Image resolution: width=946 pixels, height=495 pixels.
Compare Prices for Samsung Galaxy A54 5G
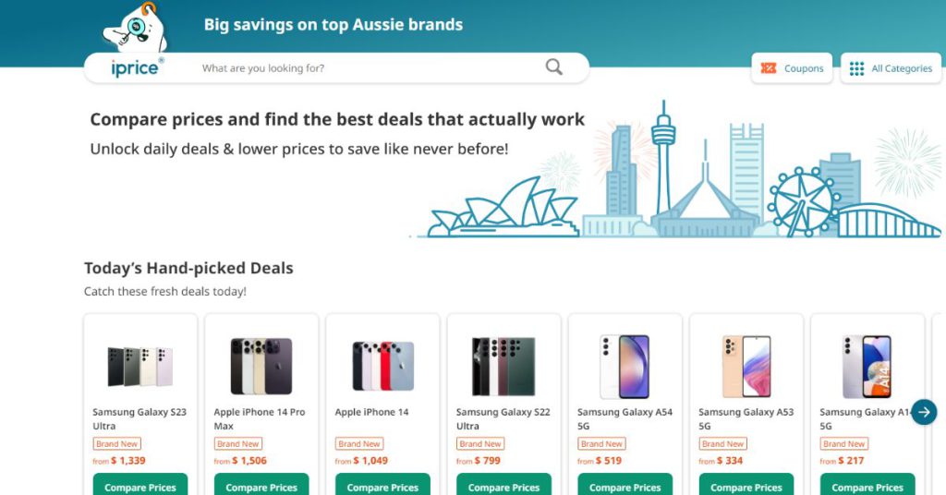click(x=625, y=486)
